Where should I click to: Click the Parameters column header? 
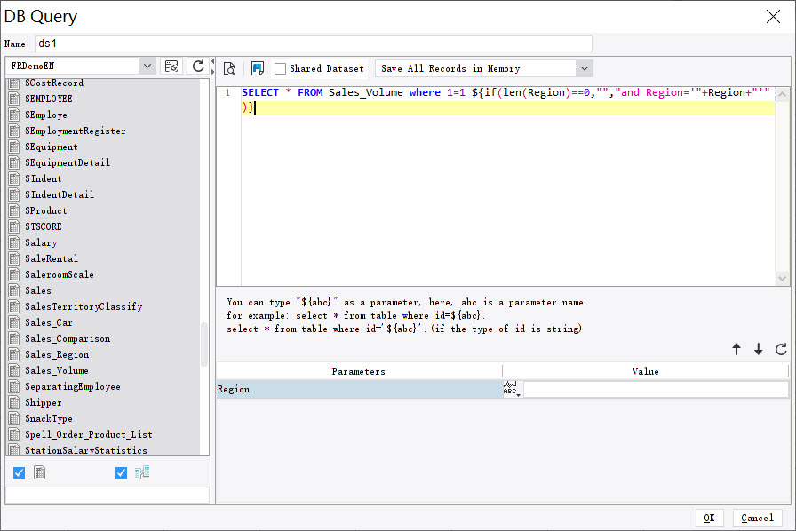click(359, 371)
